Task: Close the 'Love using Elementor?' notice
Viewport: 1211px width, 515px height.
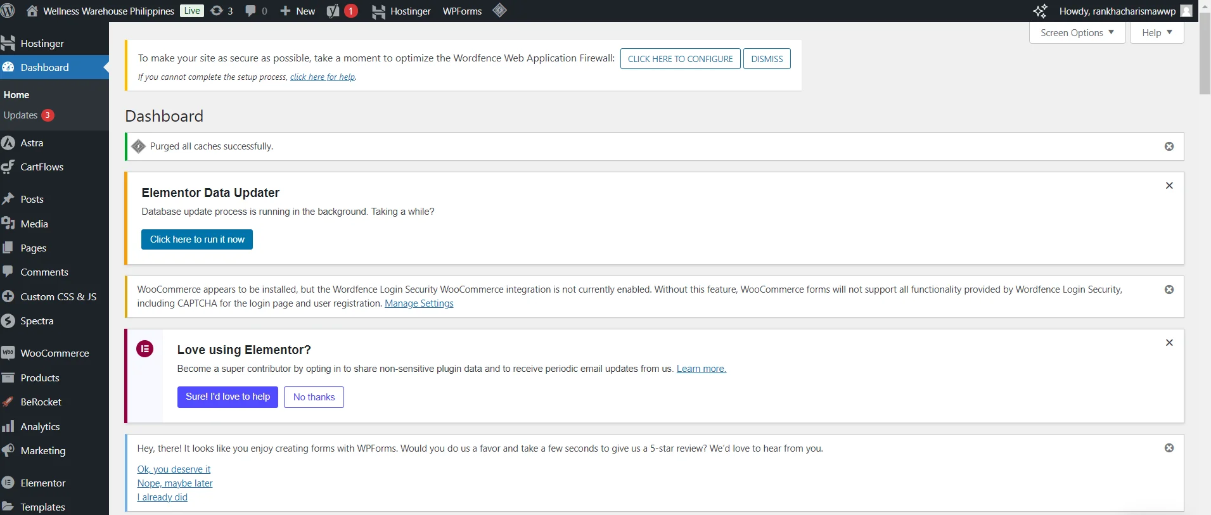Action: click(x=1169, y=343)
